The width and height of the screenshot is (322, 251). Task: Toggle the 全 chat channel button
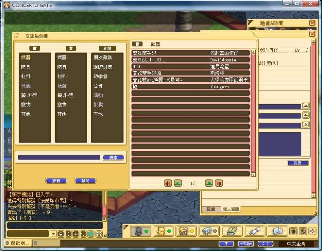pos(61,234)
